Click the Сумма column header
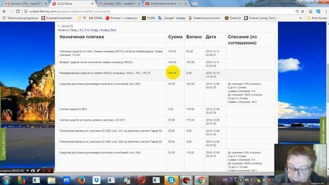Viewport: 329px width, 185px height. (175, 37)
